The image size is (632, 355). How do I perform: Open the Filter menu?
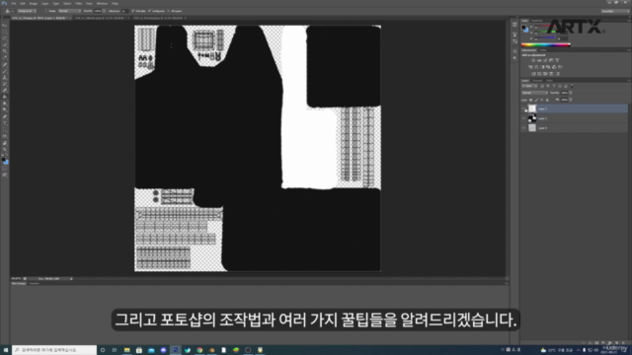(79, 3)
